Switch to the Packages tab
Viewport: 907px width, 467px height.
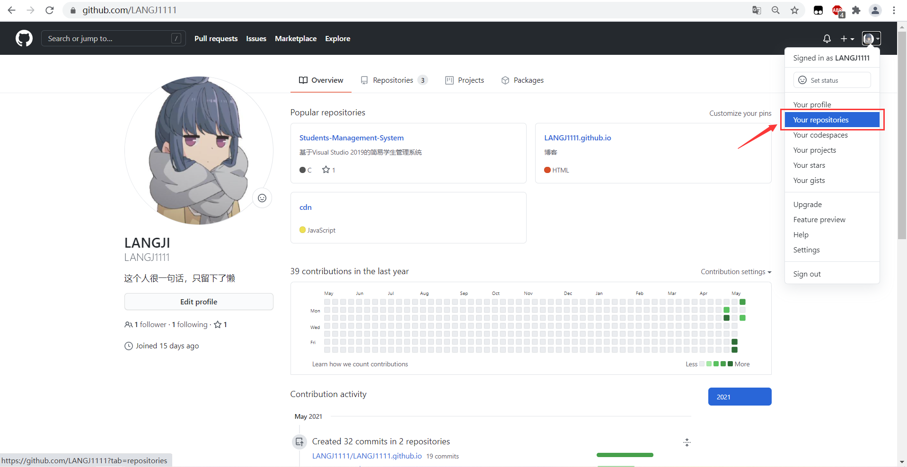coord(522,80)
